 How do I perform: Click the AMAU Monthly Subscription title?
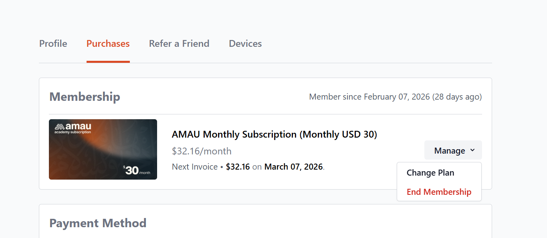coord(275,134)
